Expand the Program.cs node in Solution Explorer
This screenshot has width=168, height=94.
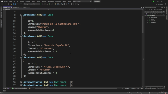coord(147,22)
